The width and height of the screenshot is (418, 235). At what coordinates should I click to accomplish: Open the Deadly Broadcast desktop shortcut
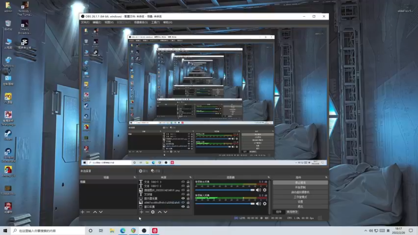(25, 27)
